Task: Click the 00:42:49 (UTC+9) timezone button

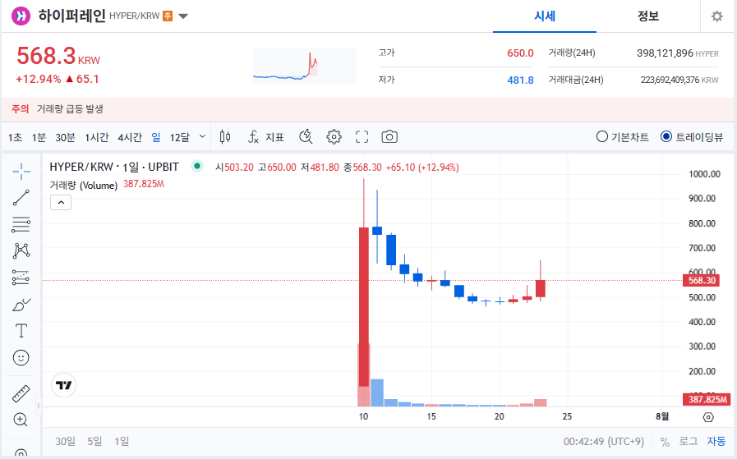Action: [x=604, y=442]
